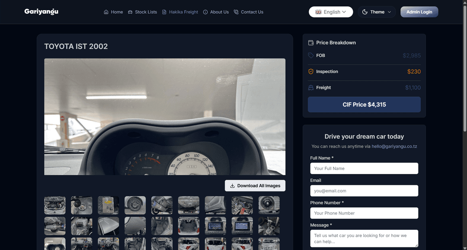The image size is (467, 250).
Task: Select the spare wheel thumbnail
Action: pos(269,205)
